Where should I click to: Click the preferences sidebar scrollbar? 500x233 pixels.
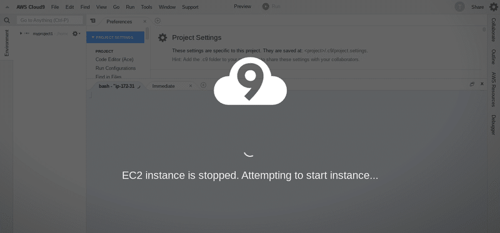point(147,34)
